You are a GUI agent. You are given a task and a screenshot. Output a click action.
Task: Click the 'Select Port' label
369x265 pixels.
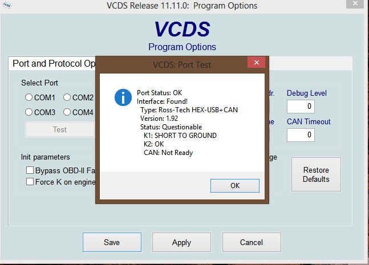pyautogui.click(x=39, y=83)
